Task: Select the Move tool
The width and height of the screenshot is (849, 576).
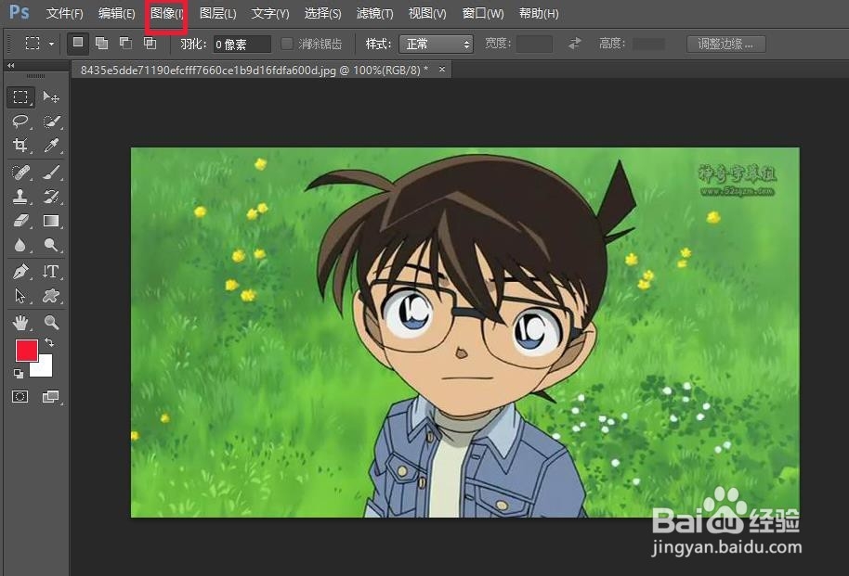Action: (x=51, y=96)
